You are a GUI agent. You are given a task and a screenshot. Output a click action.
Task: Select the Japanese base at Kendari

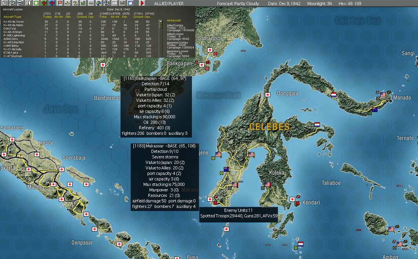292,199
